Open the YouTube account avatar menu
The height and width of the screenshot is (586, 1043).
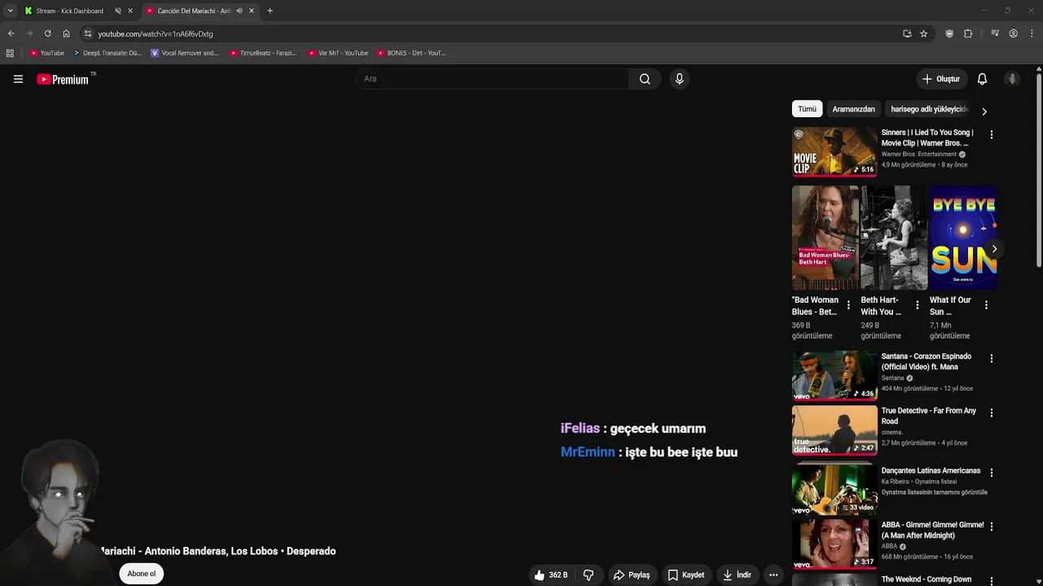tap(1012, 79)
